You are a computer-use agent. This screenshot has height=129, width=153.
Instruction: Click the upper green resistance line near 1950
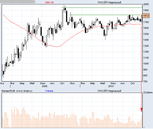pyautogui.click(x=102, y=8)
